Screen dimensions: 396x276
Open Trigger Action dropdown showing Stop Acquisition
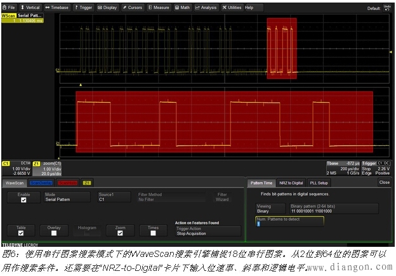(208, 232)
